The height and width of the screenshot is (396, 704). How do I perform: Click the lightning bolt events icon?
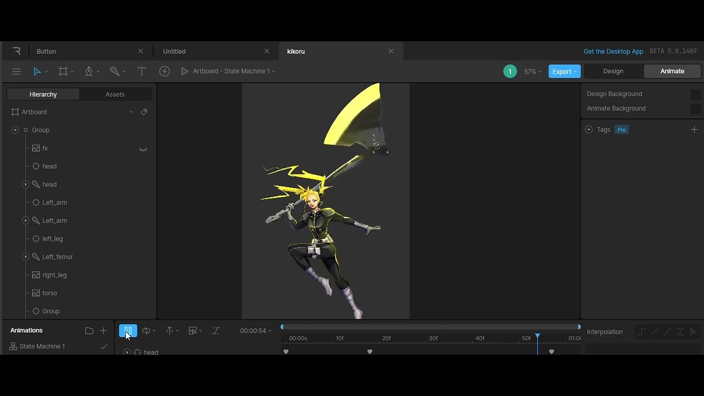(164, 71)
